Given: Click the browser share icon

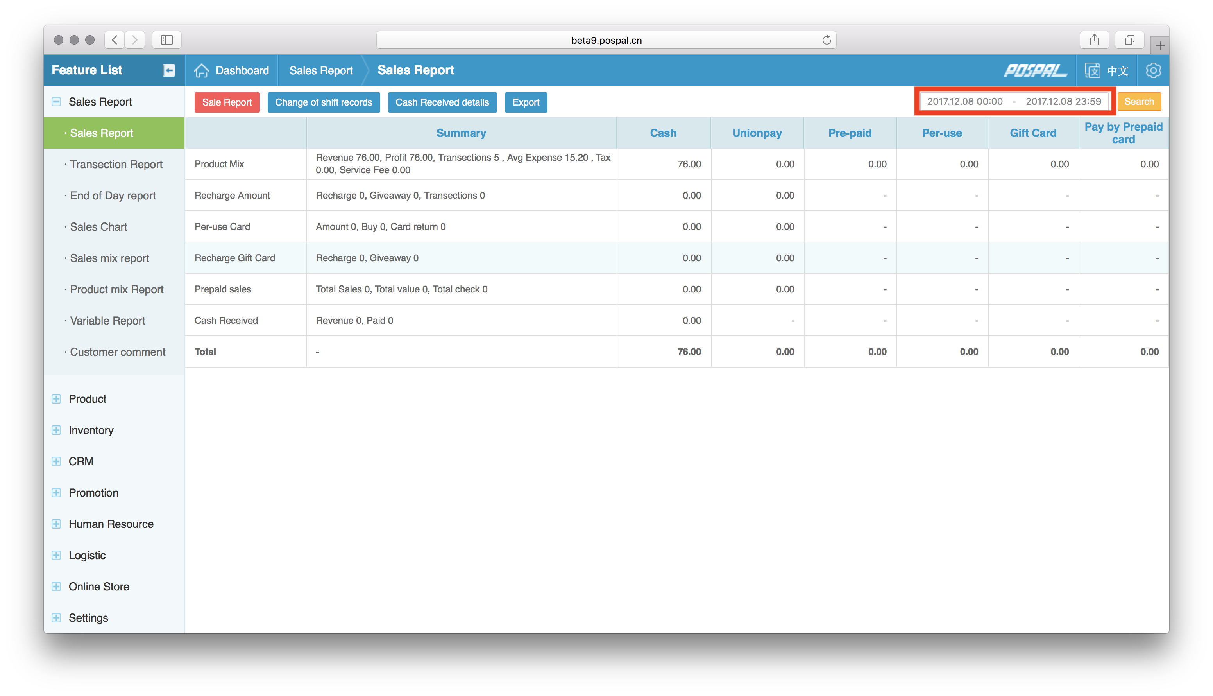Looking at the screenshot, I should (x=1094, y=40).
